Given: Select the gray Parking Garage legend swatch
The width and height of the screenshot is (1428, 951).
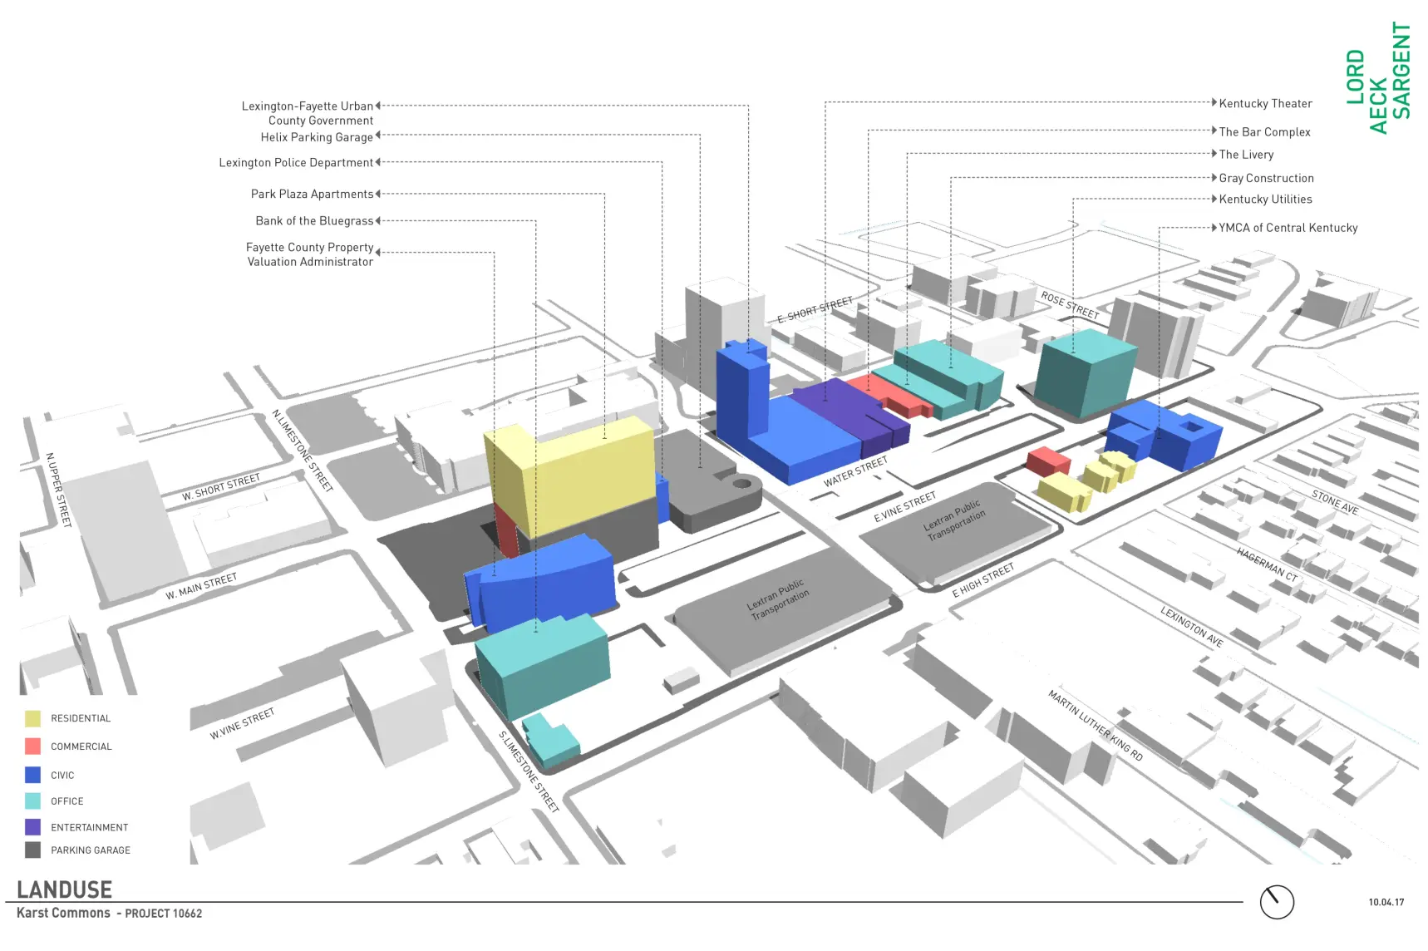Looking at the screenshot, I should click(33, 850).
